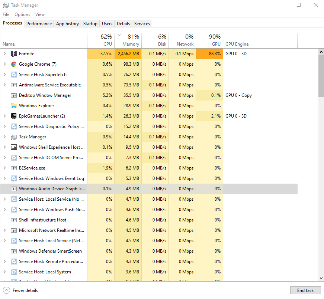Click the Service Host: Local Service (Net icon

click(x=14, y=241)
